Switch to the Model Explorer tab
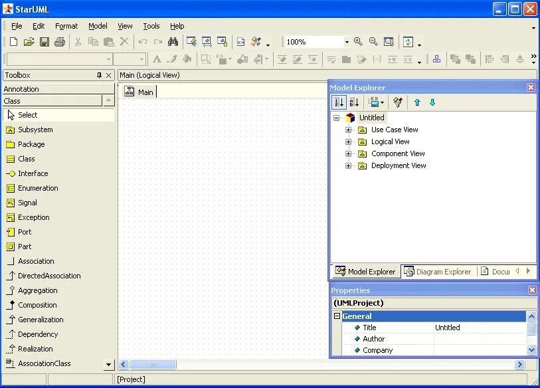540x388 pixels. tap(365, 272)
